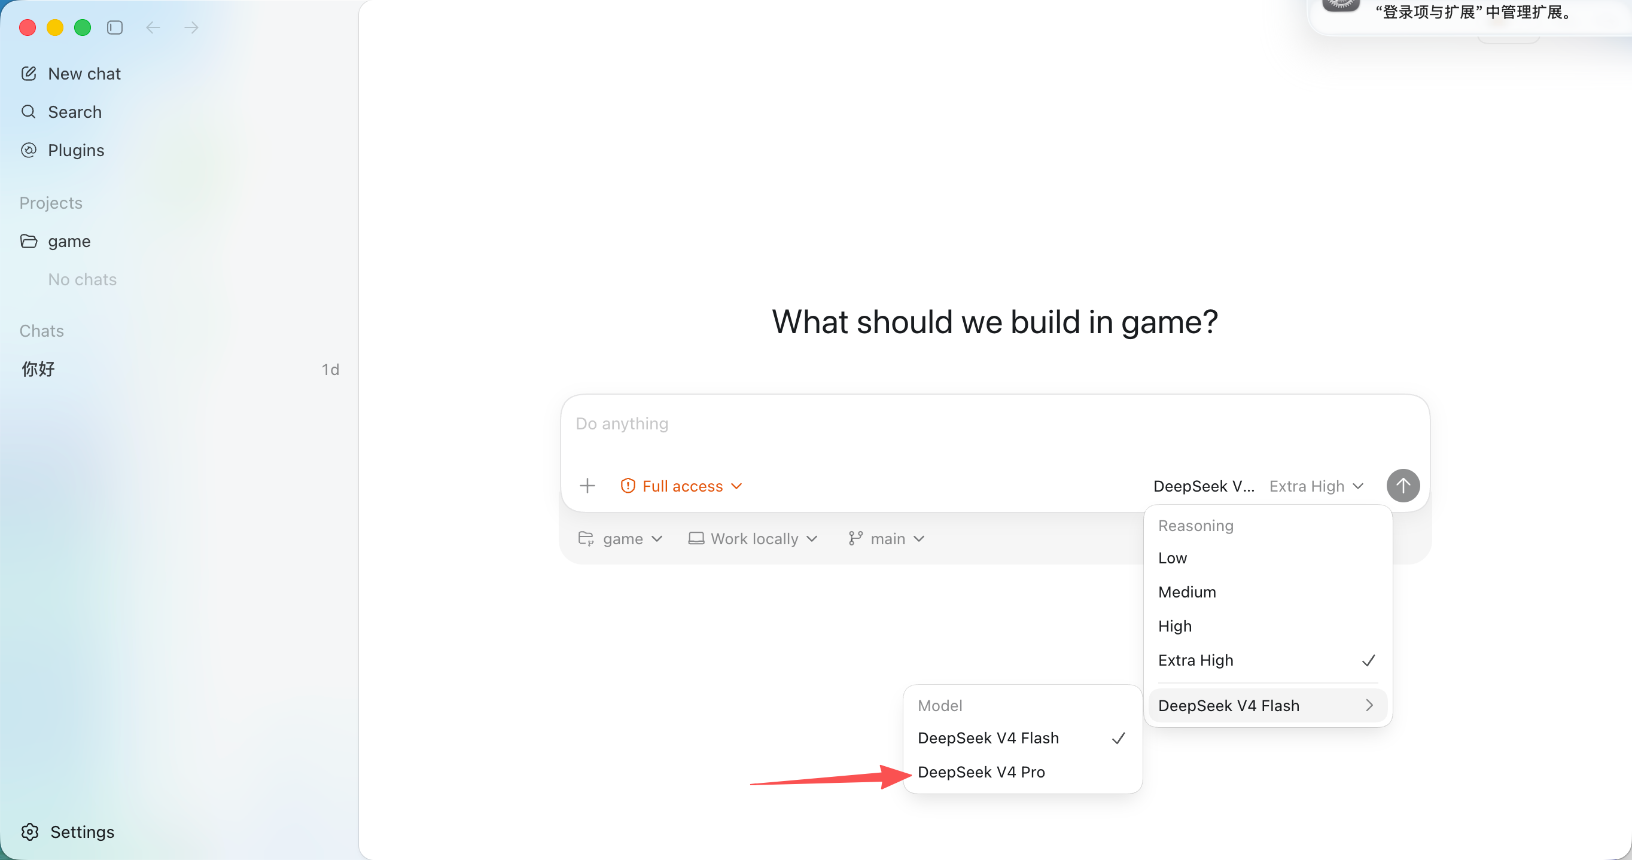
Task: Click the git branch icon beside main
Action: point(855,538)
